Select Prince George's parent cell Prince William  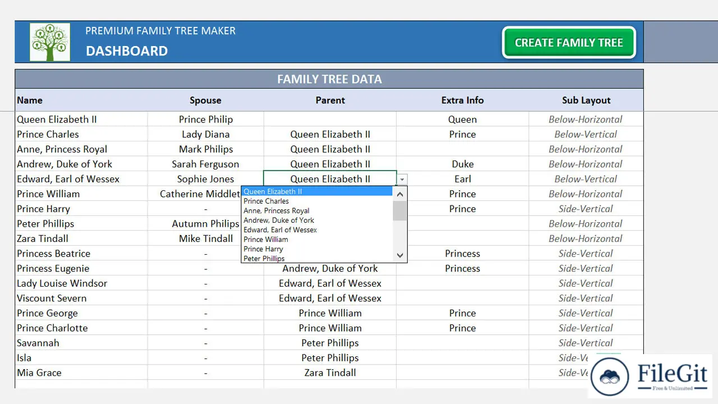330,313
